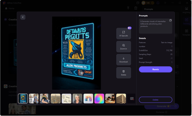Image resolution: width=192 pixels, height=116 pixels.
Task: Run AI Upscale on the image
Action: point(124,34)
